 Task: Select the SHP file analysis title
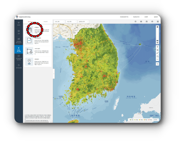pos(38,38)
